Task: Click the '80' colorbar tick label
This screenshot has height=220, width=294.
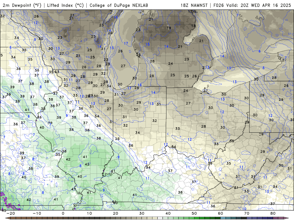Action: (x=273, y=213)
